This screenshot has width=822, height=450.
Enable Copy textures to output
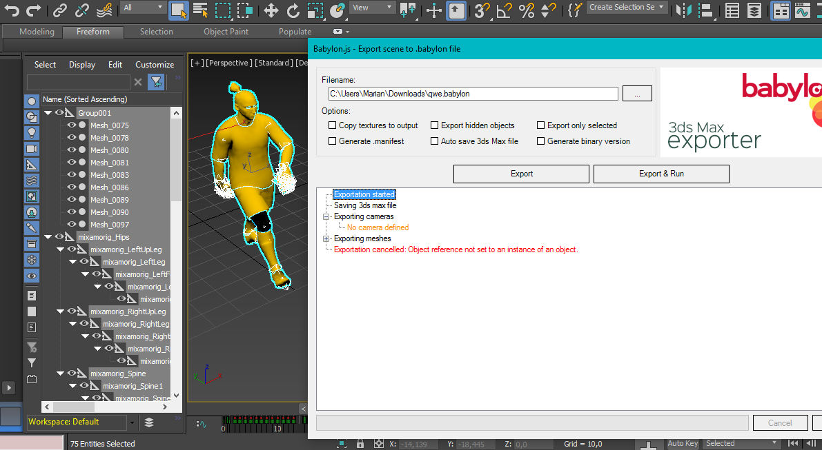333,125
